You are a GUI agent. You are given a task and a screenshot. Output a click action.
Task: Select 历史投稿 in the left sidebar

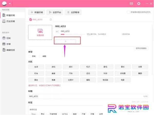(13, 21)
